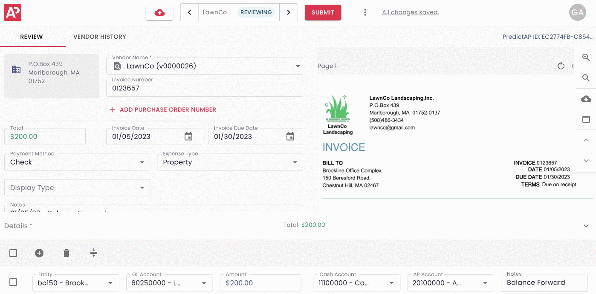The width and height of the screenshot is (596, 294).
Task: Click the rotate icon above the invoice
Action: coord(561,66)
